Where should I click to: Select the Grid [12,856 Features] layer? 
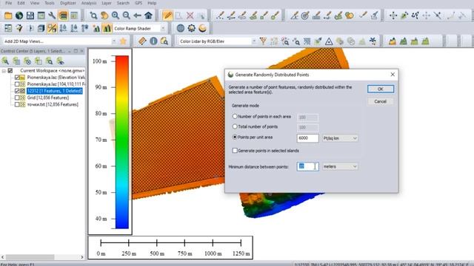48,98
